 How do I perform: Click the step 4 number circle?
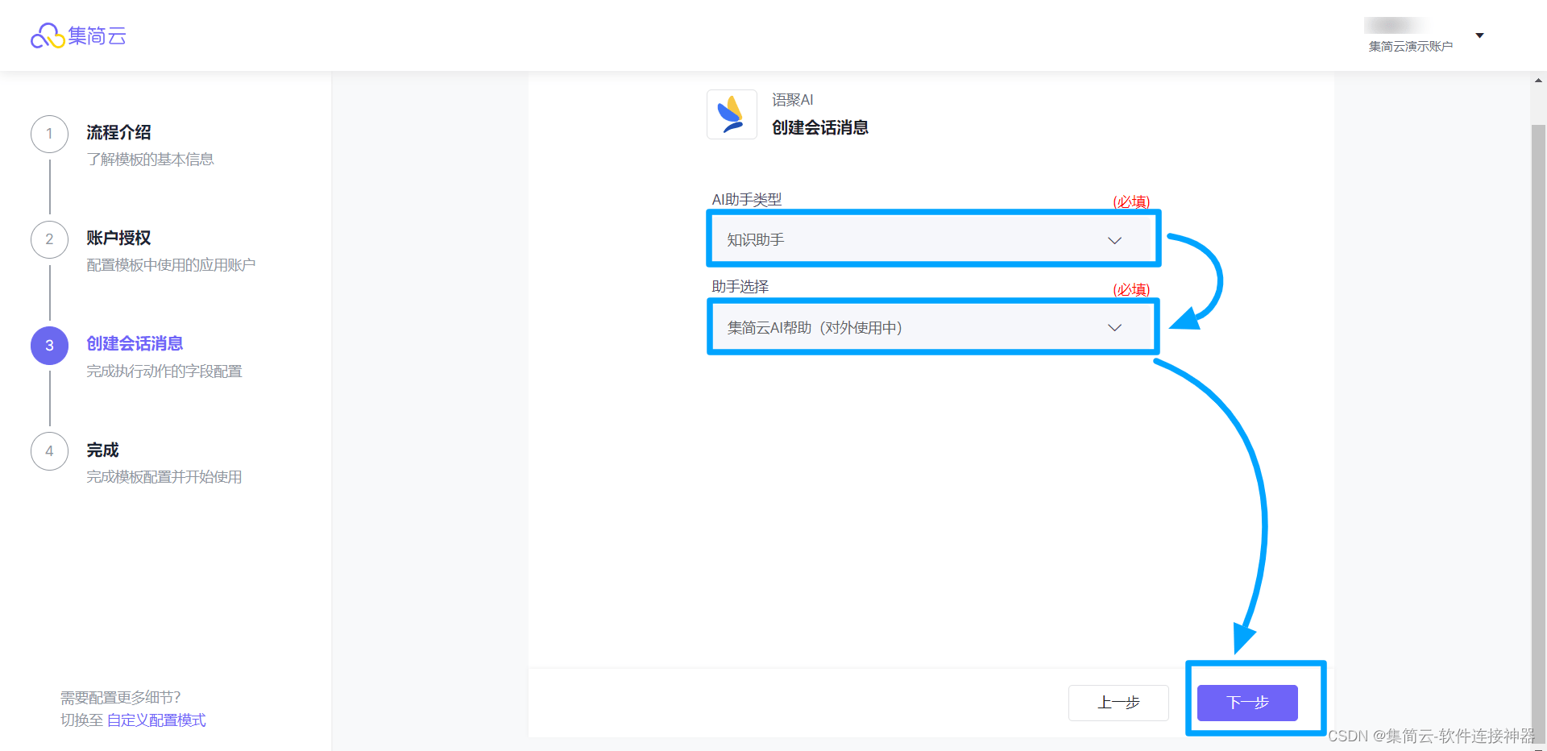coord(49,451)
